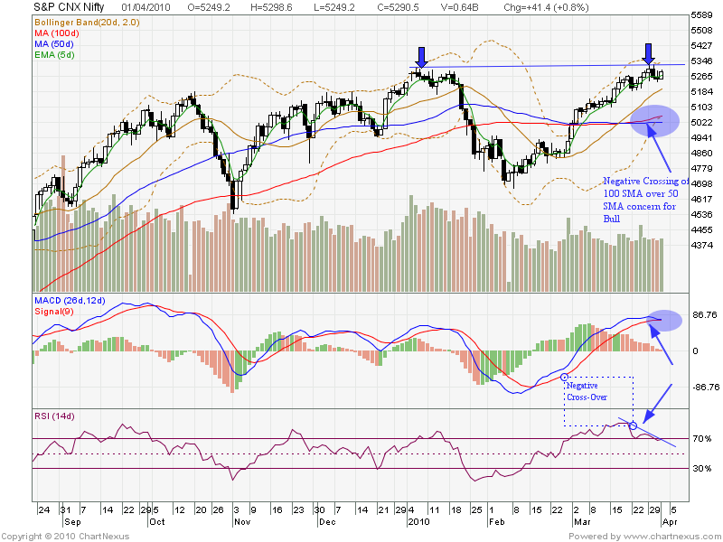
Task: Click the 5346 price axis label
Action: 702,61
